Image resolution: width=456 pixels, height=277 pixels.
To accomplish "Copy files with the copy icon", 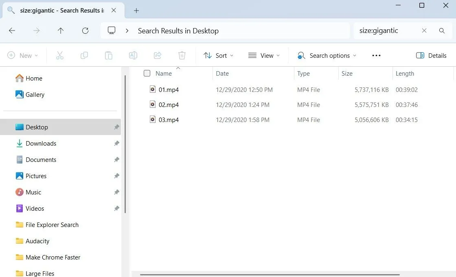I will coord(84,55).
